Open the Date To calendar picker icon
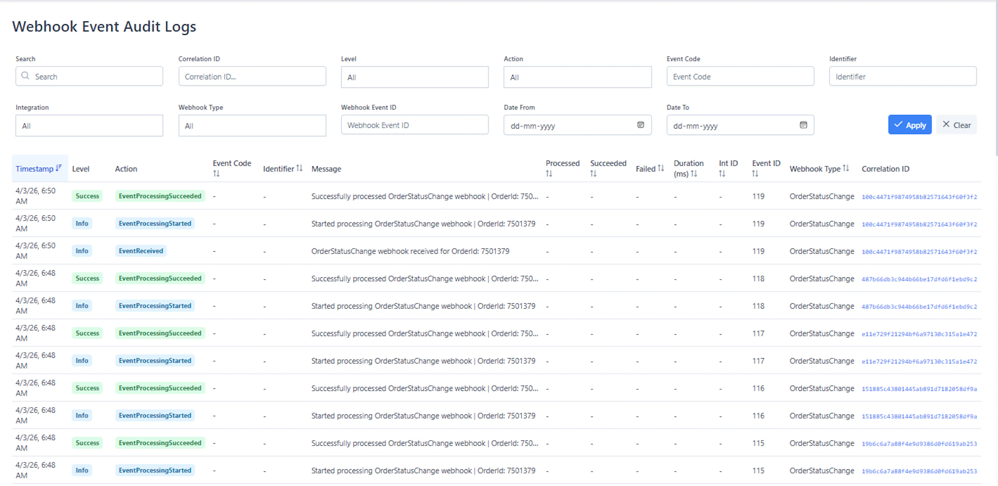The height and width of the screenshot is (486, 998). tap(803, 125)
